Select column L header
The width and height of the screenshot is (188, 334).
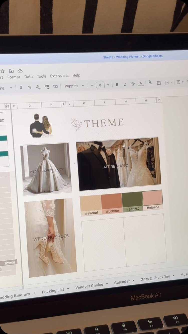(105, 102)
